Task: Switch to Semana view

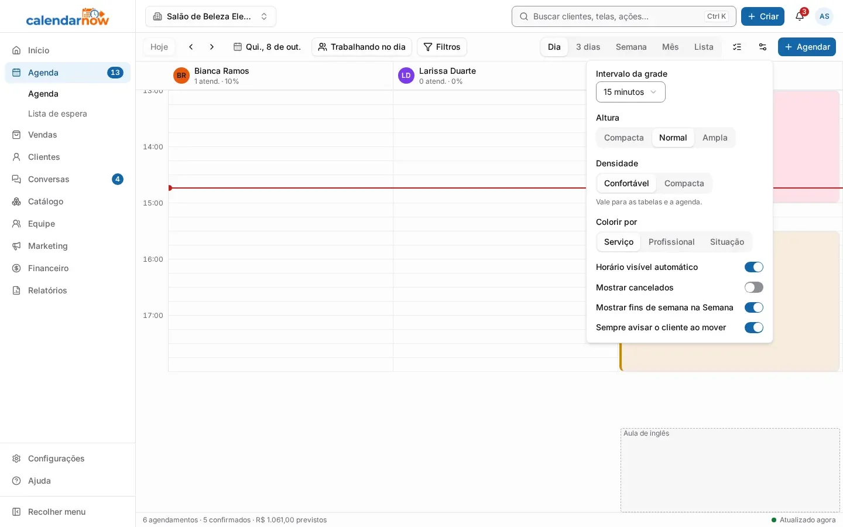Action: 631,47
